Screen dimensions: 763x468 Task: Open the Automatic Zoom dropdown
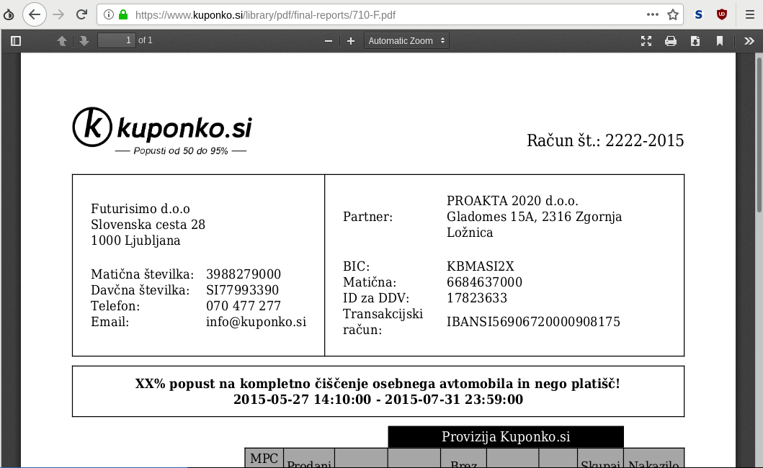406,41
